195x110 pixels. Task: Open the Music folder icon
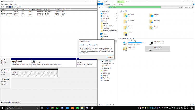125,28
